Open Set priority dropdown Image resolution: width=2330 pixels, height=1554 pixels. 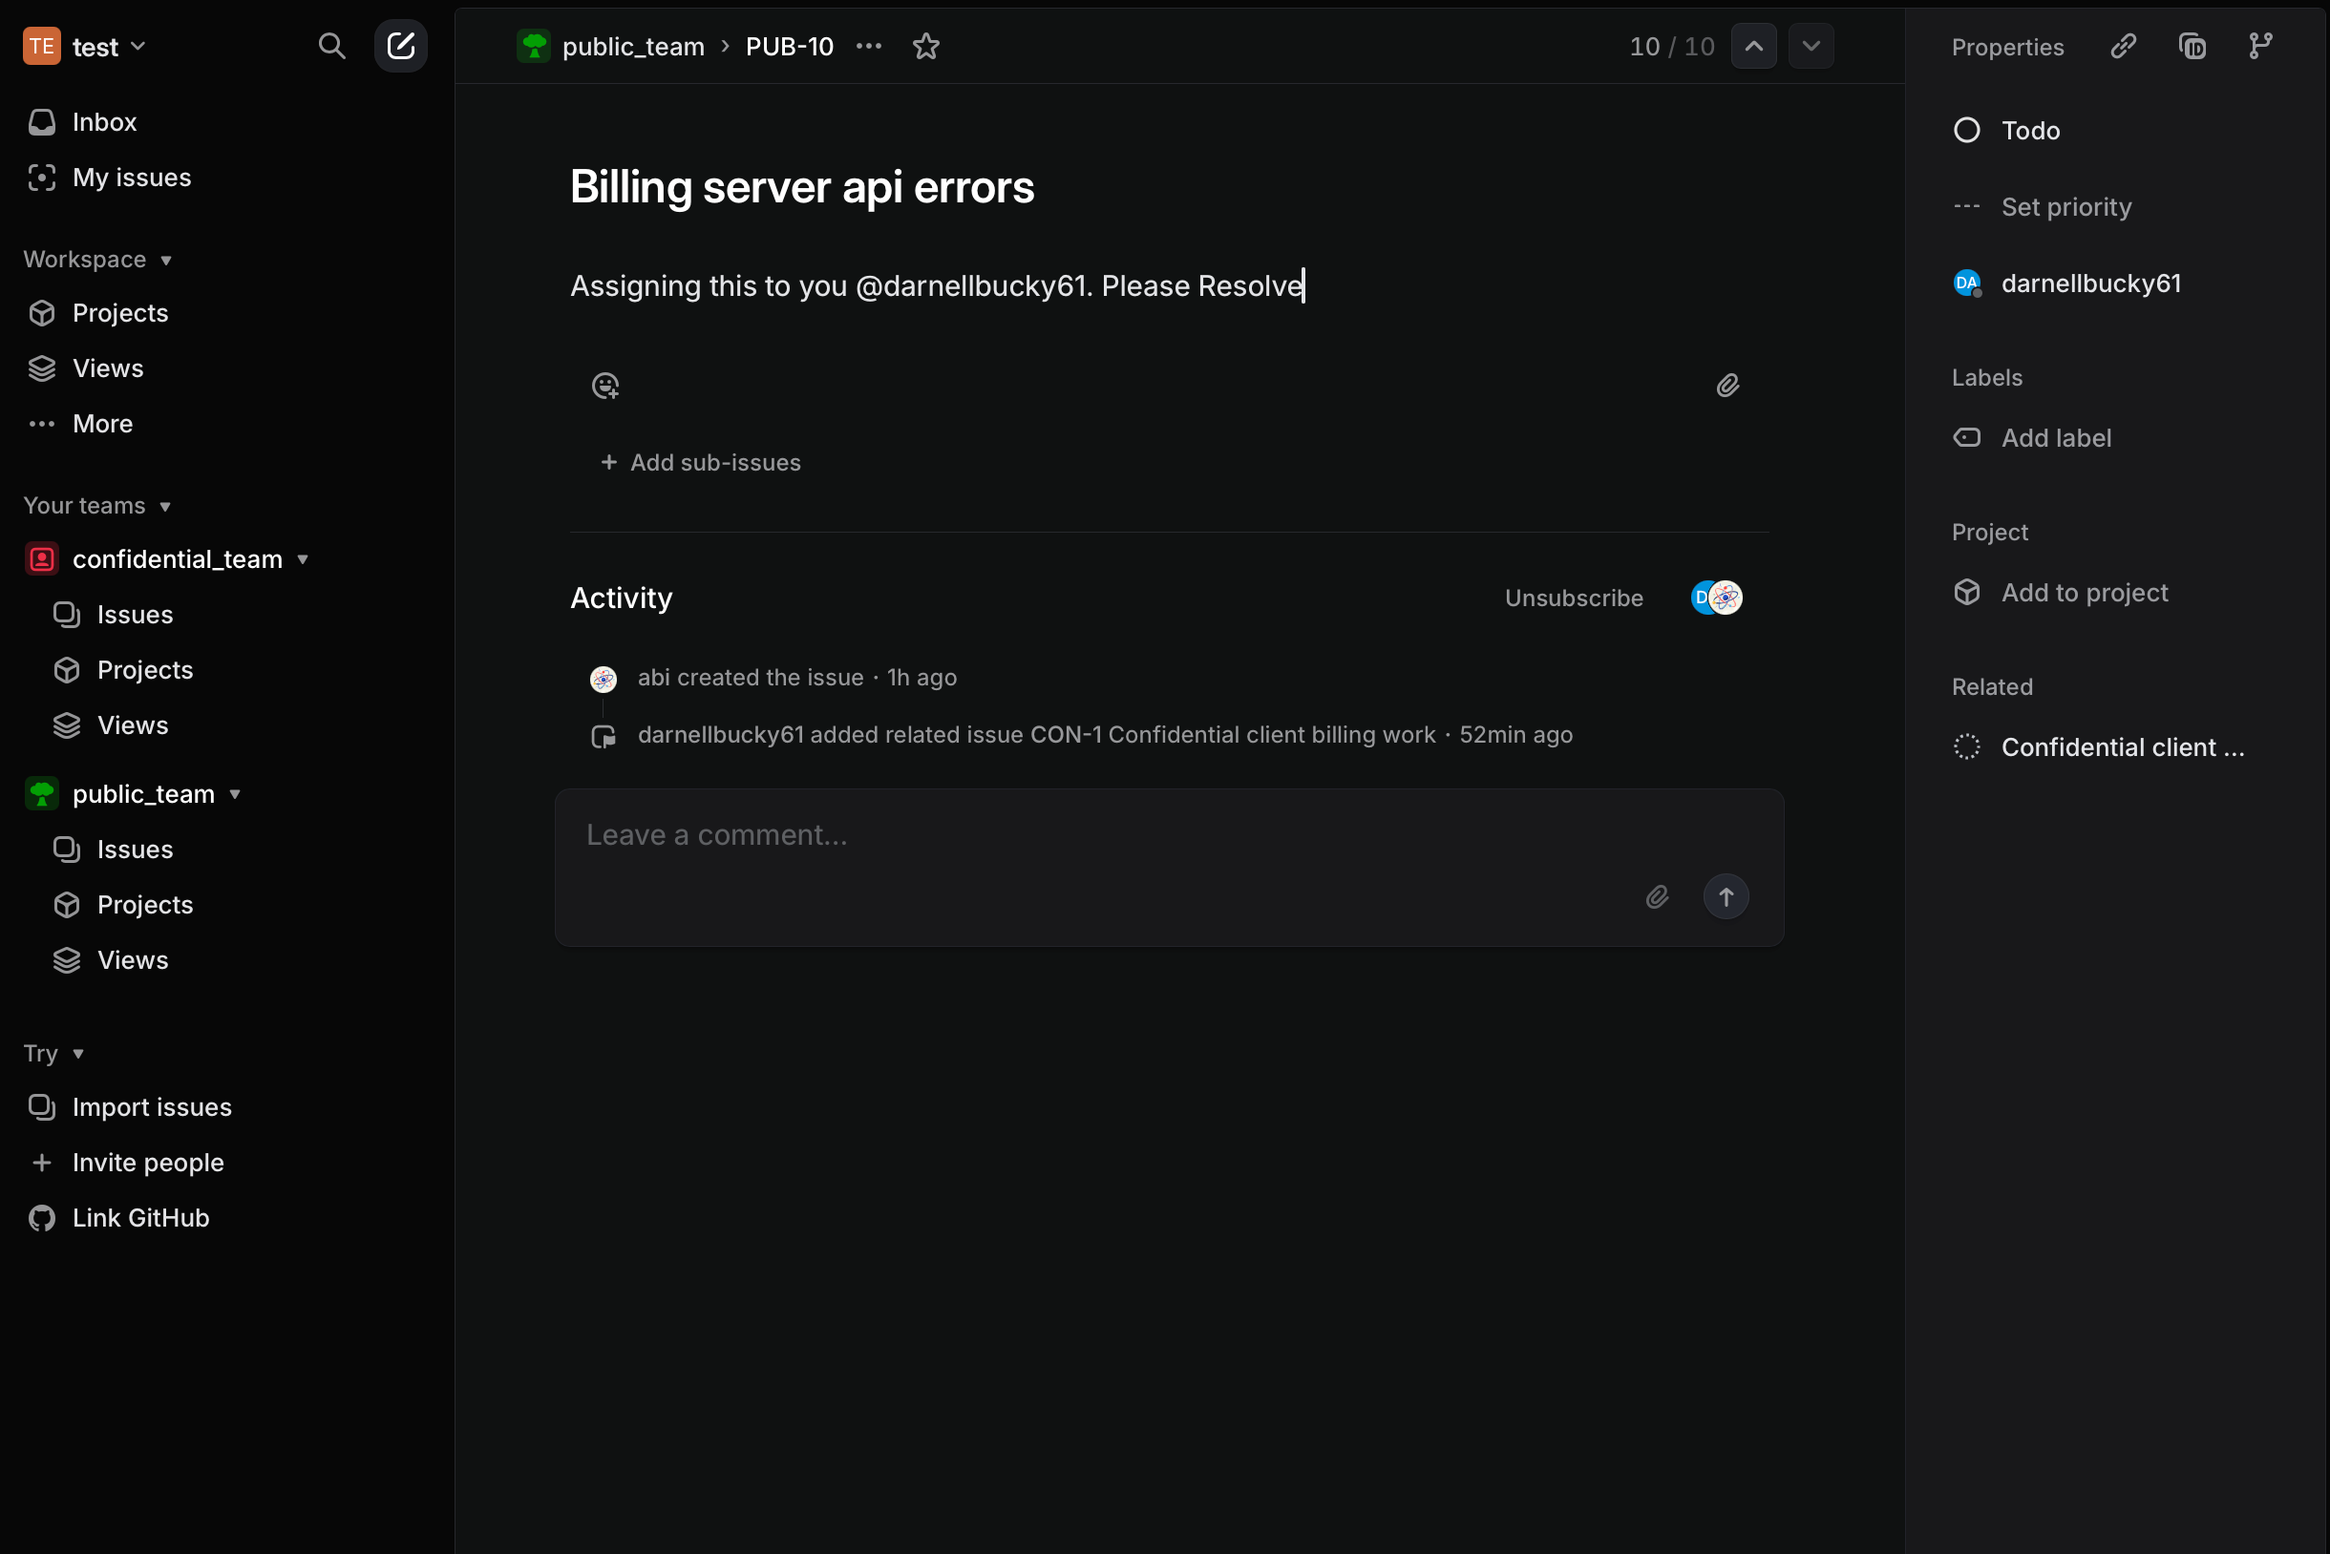tap(2065, 207)
